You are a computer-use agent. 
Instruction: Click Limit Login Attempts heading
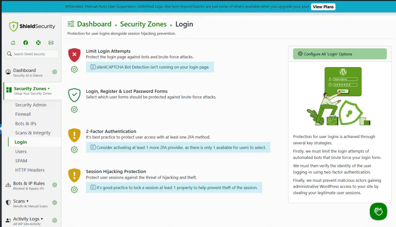108,51
